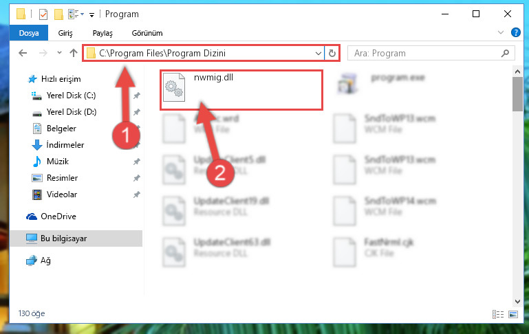Open the Dosya menu tab

point(29,33)
